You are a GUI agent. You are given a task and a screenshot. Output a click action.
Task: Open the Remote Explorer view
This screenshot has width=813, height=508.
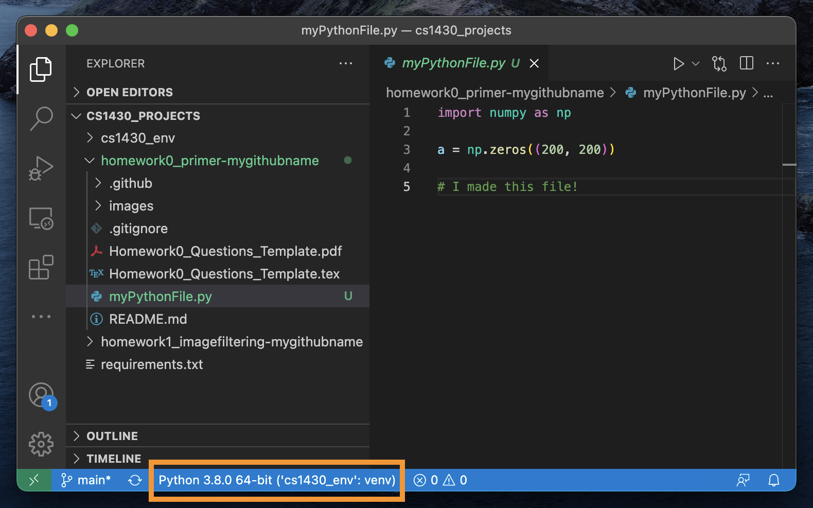tap(41, 218)
